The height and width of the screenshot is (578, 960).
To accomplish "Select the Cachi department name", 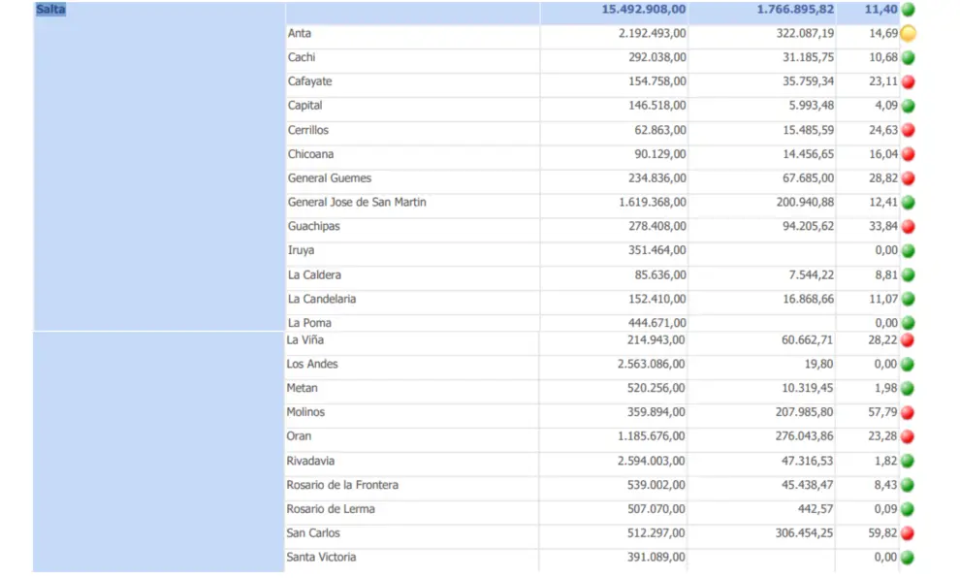I will (x=302, y=57).
